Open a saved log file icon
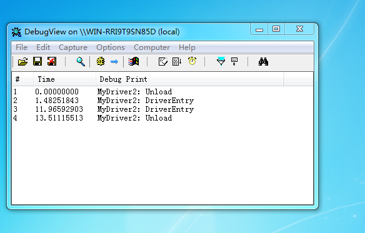The image size is (365, 233). tap(22, 62)
